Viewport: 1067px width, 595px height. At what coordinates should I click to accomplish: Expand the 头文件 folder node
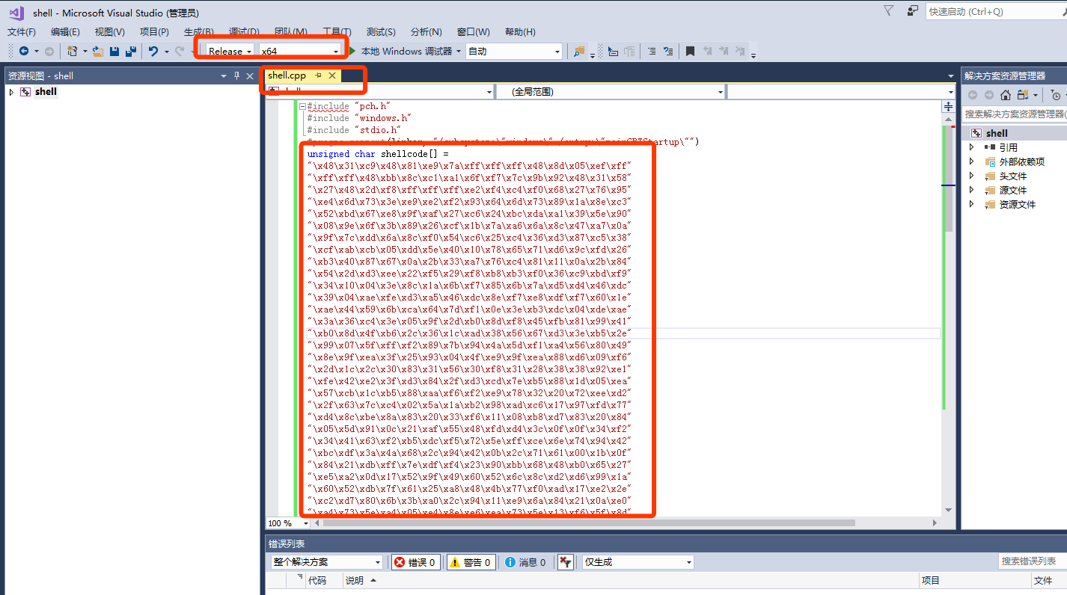(972, 176)
